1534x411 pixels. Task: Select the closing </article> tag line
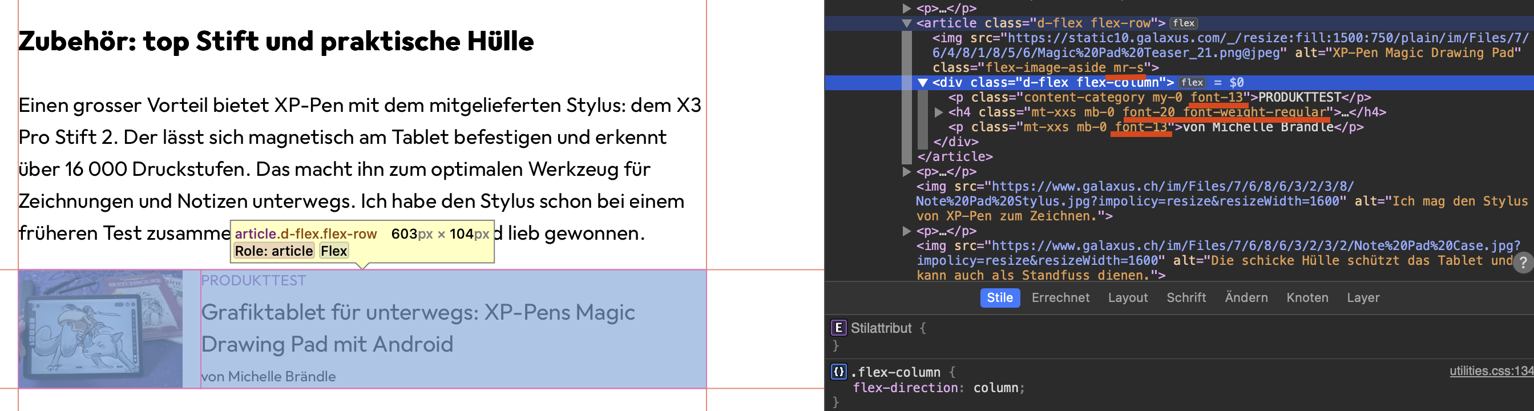955,157
